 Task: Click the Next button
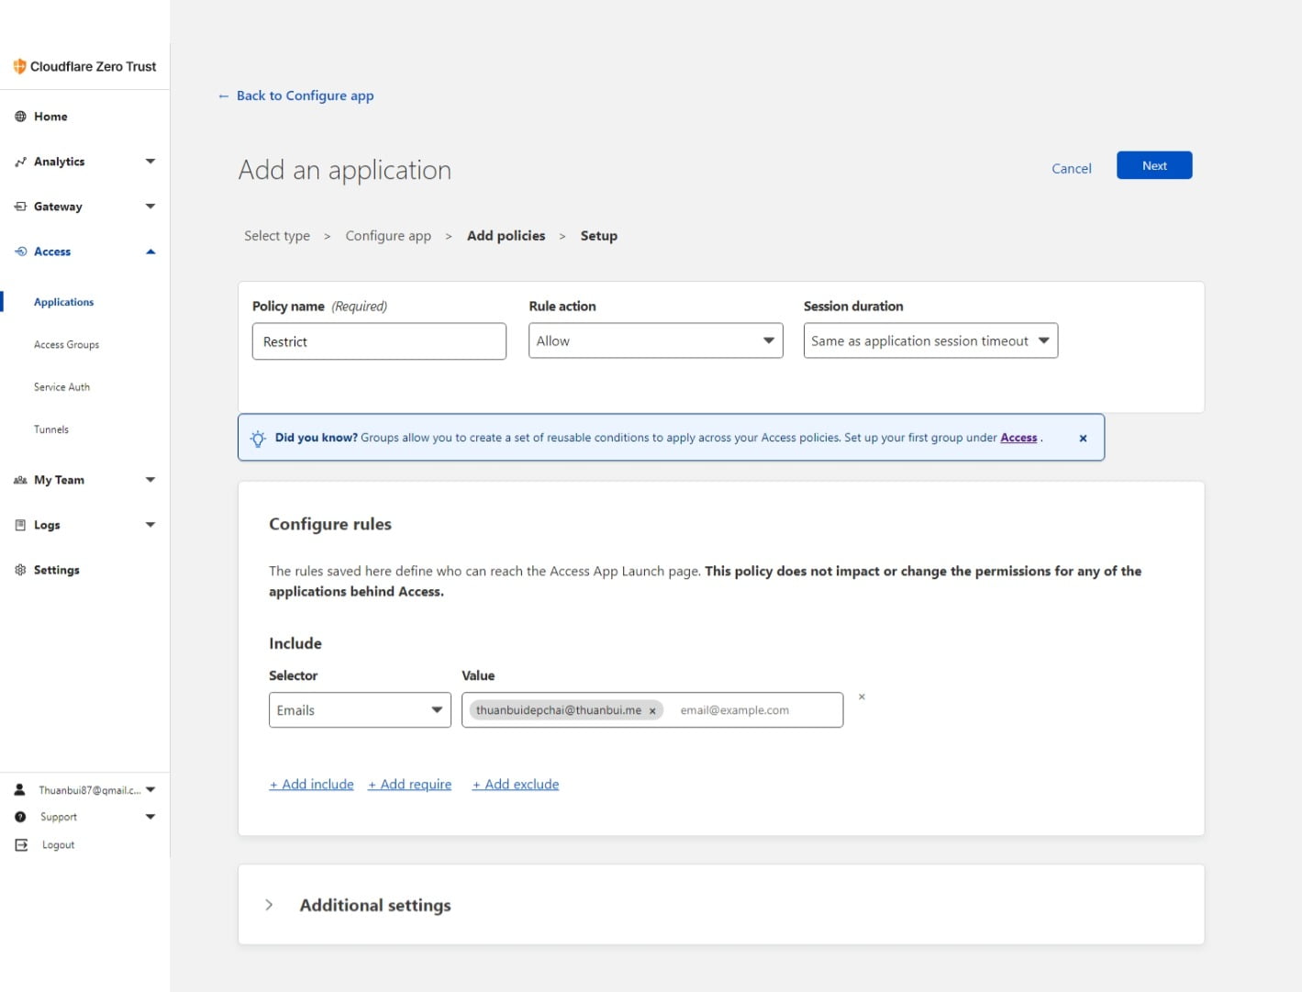click(1153, 166)
